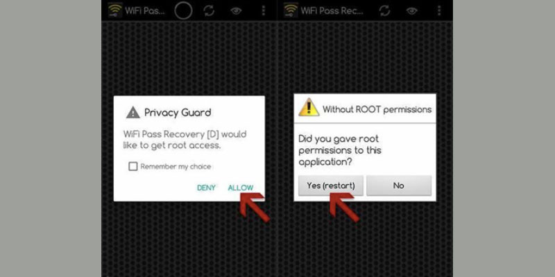This screenshot has height=277, width=555.
Task: Toggle the eye icon in left toolbar
Action: point(236,10)
